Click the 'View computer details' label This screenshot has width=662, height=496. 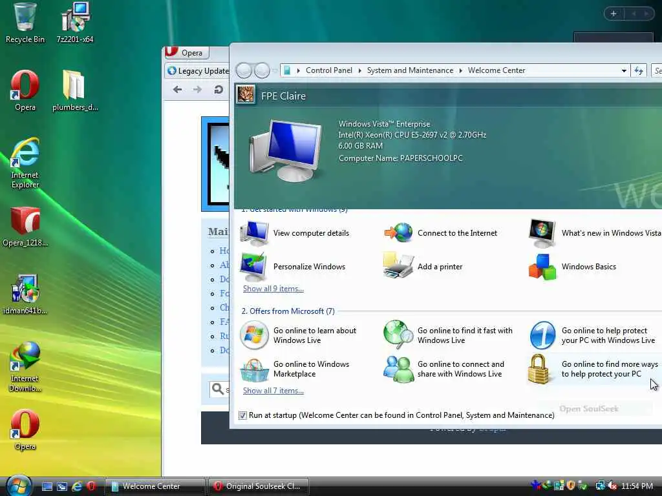311,232
